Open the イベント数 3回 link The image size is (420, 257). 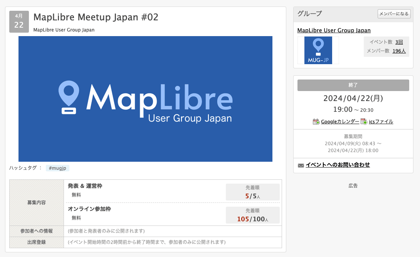pos(399,42)
